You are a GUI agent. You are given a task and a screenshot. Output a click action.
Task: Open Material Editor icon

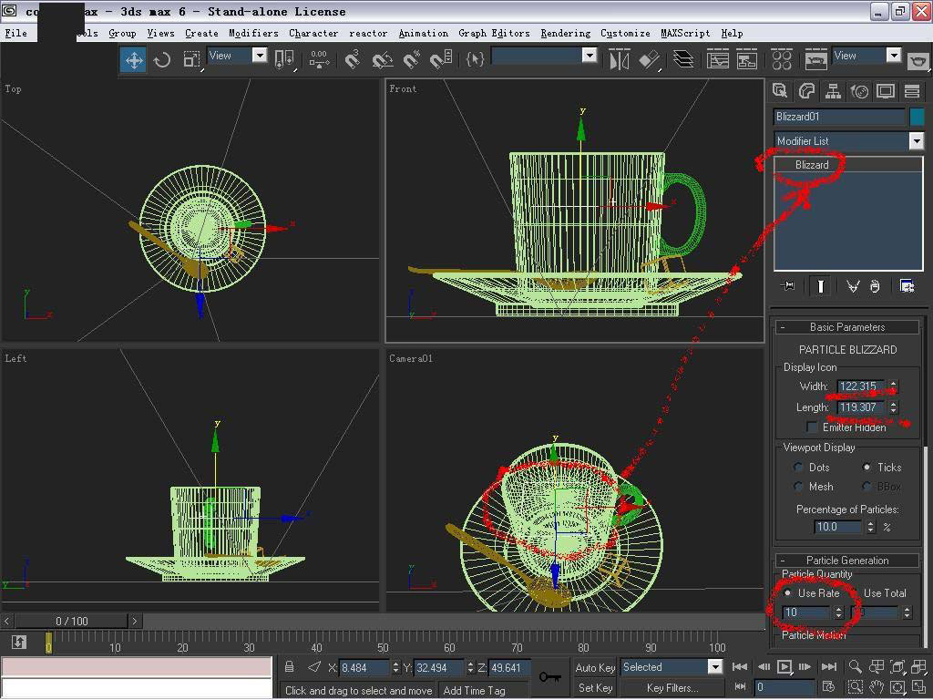click(x=781, y=59)
